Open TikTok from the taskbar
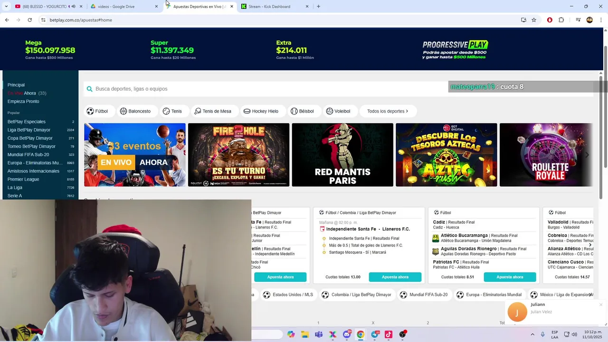The width and height of the screenshot is (608, 342). point(389,334)
